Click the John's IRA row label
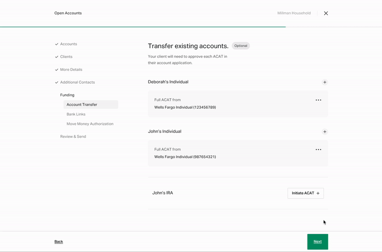 162,193
